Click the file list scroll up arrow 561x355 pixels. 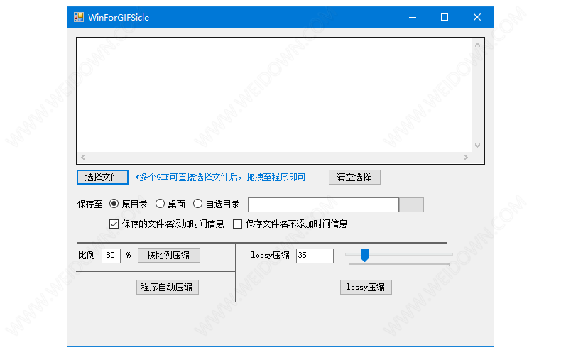point(477,45)
